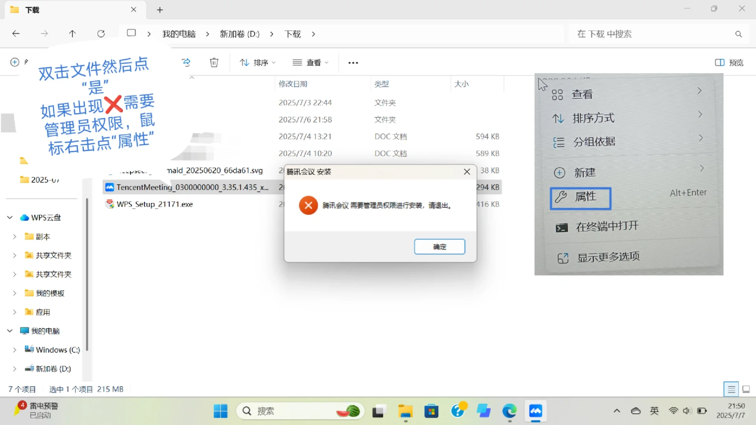Click the 确定 button in the install dialog

tap(439, 247)
